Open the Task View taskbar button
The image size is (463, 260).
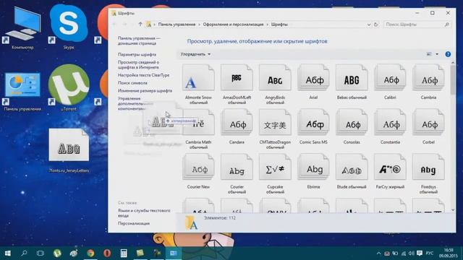pyautogui.click(x=41, y=253)
